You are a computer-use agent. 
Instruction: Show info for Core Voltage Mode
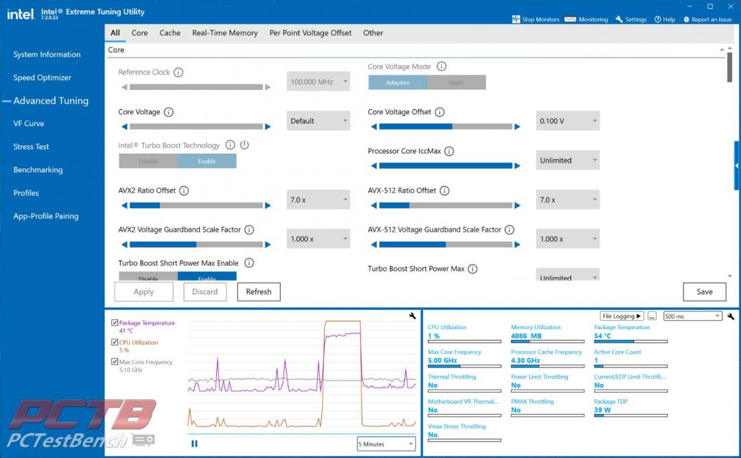point(441,67)
